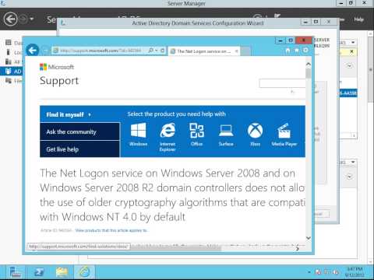The height and width of the screenshot is (280, 374).
Task: Collapse upper section chevron in Server Manager
Action: click(350, 66)
